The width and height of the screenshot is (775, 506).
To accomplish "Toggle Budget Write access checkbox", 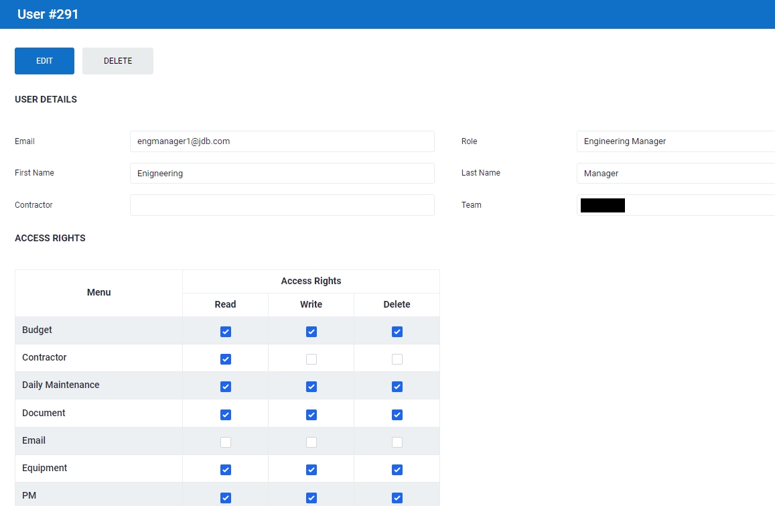I will coord(311,332).
